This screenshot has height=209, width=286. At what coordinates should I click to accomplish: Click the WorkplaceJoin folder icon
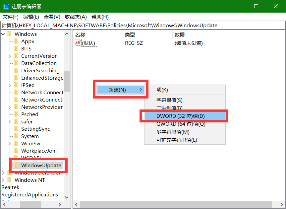(16, 151)
